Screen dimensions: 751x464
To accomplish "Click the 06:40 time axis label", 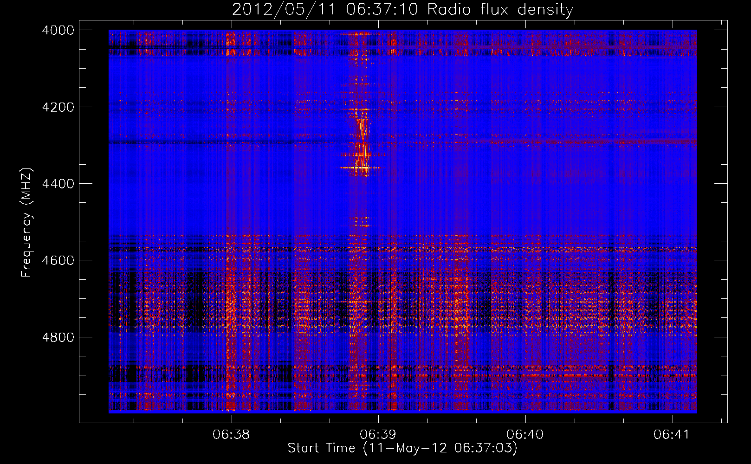I will 525,434.
